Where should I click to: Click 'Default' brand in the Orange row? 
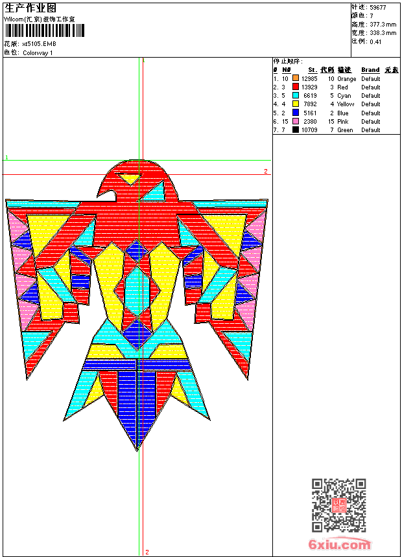(x=371, y=79)
